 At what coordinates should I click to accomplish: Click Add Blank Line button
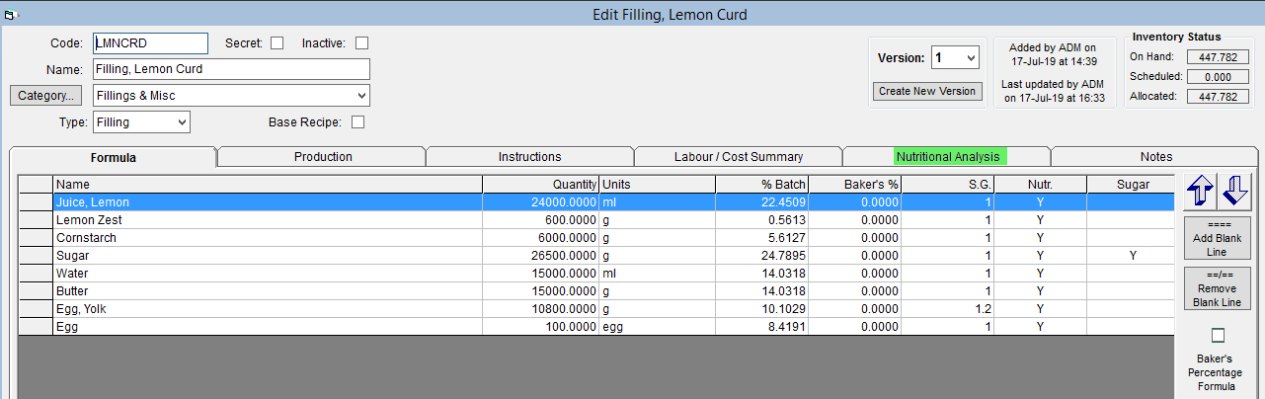coord(1219,238)
